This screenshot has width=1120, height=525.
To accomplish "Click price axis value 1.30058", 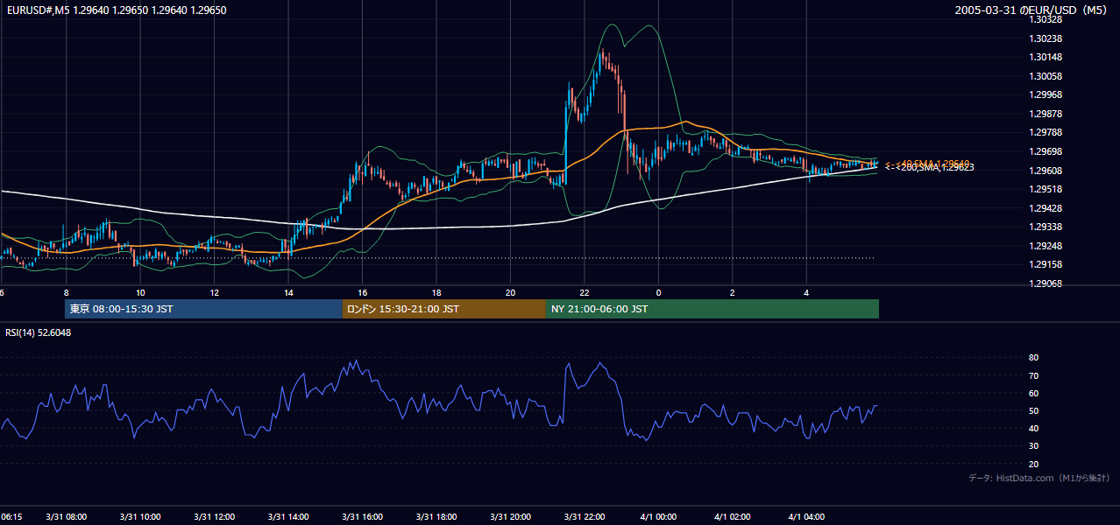I will (1046, 76).
